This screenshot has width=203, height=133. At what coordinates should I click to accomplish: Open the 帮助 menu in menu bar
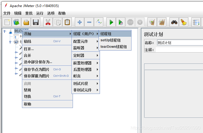tap(62, 13)
